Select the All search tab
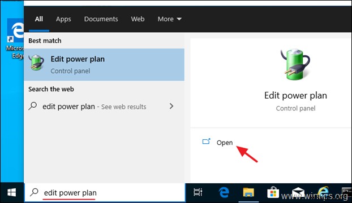This screenshot has width=352, height=203. coord(39,19)
